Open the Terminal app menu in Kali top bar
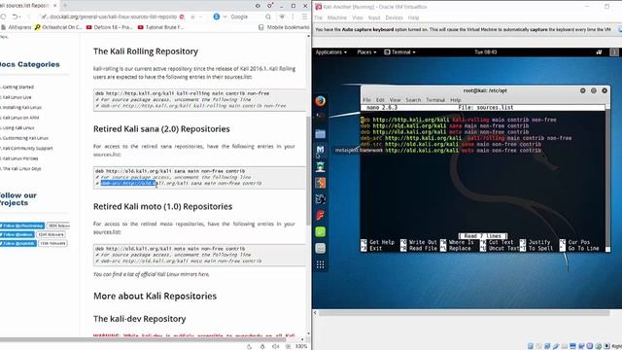The width and height of the screenshot is (622, 350). (399, 52)
